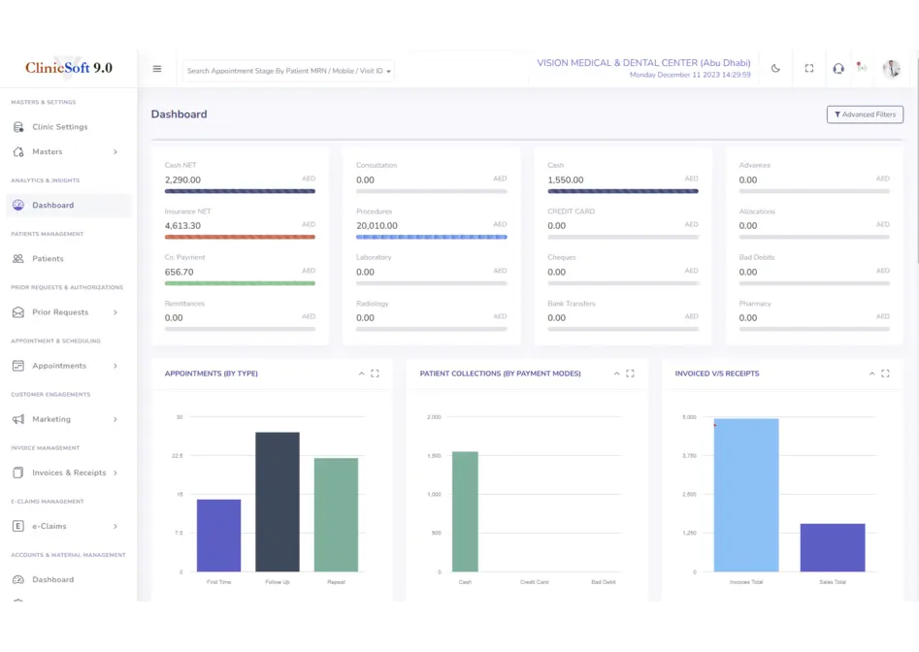Collapse the Appointments (By Type) chart panel
The image size is (919, 652).
click(x=361, y=374)
